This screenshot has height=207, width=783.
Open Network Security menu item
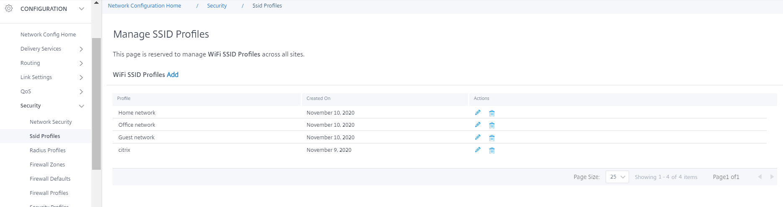coord(51,122)
